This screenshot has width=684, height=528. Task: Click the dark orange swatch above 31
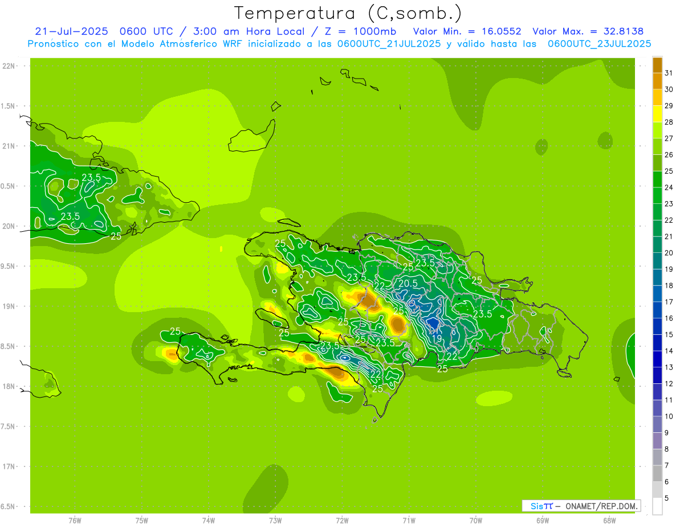657,65
